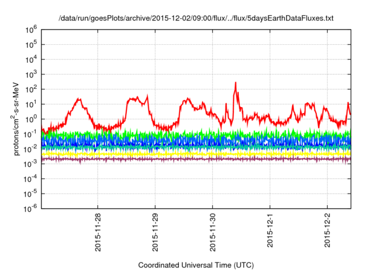Select the 2015-11-30 date tick label
Screen dimensions: 387x271
212,232
